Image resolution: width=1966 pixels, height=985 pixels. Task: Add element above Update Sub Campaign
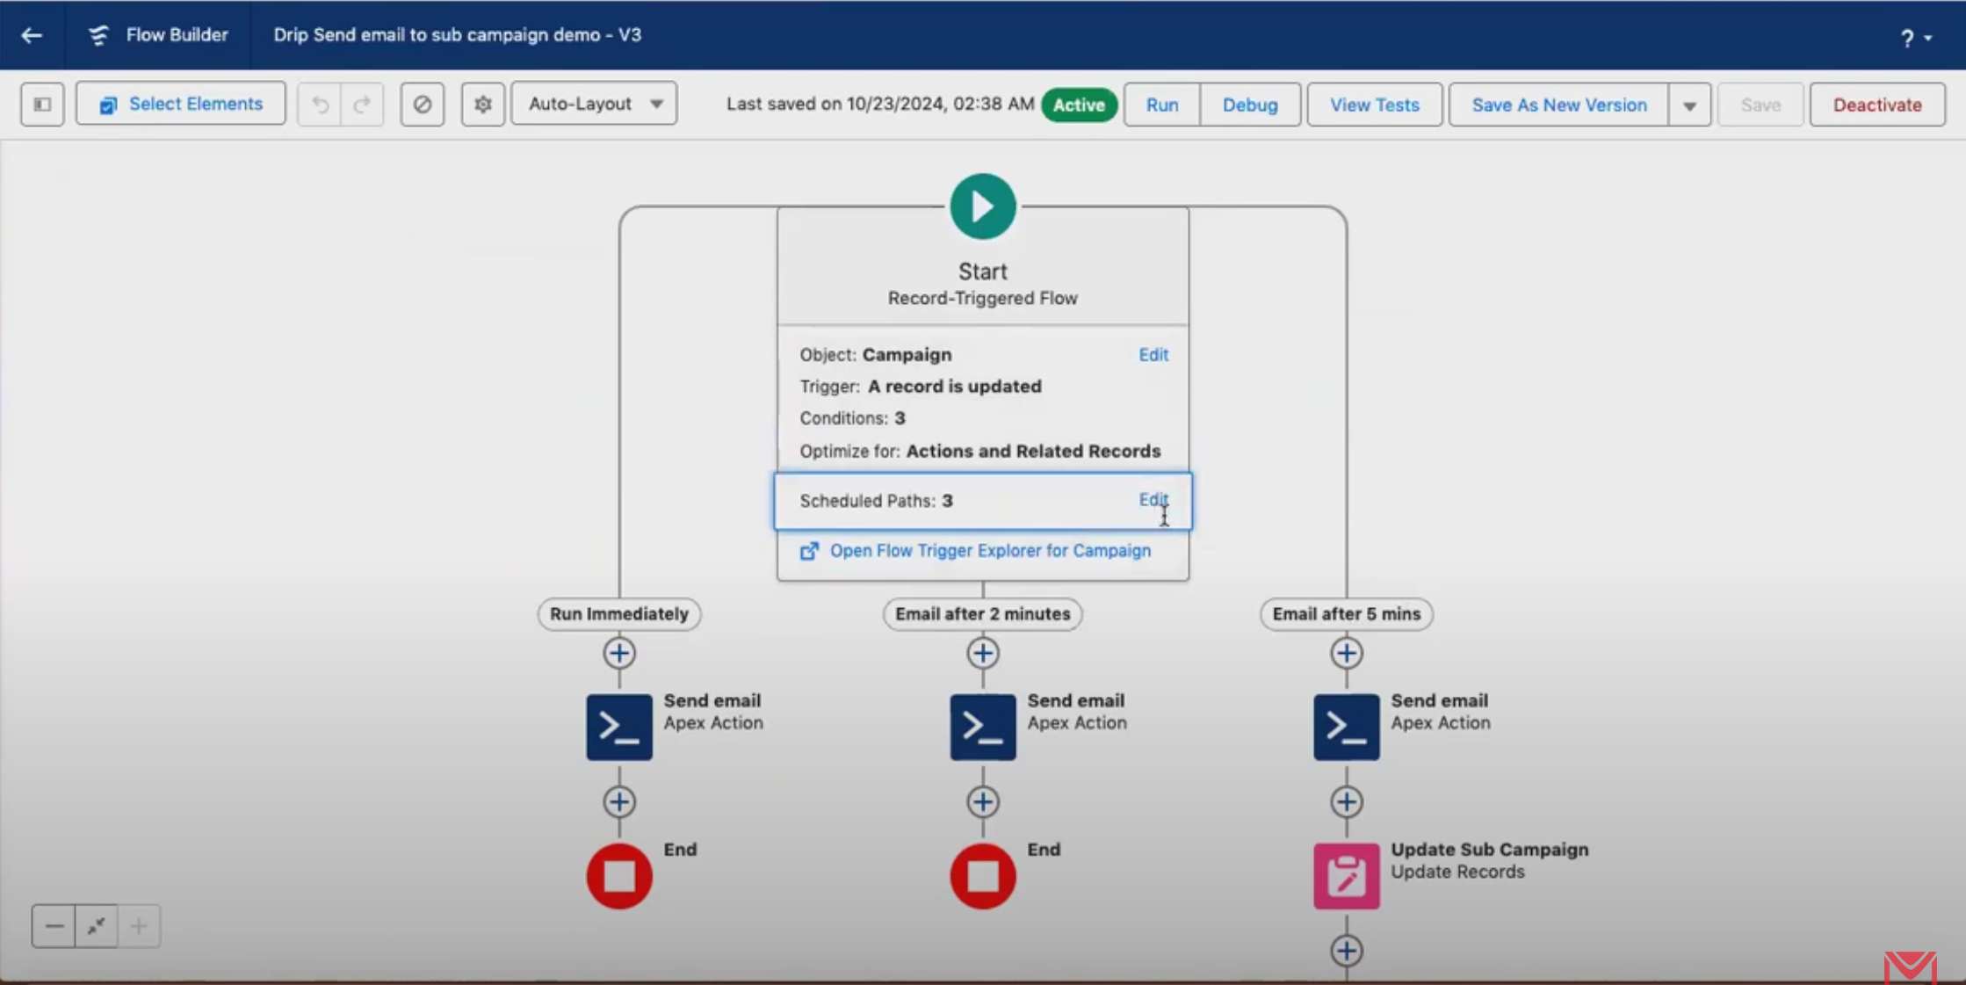coord(1347,801)
